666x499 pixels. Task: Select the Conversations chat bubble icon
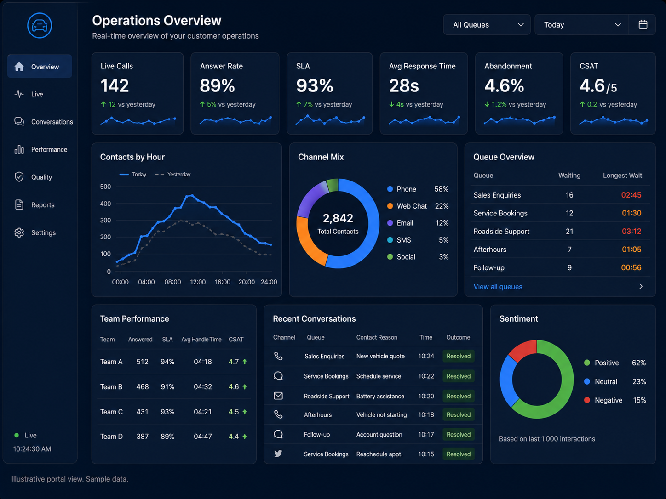19,122
